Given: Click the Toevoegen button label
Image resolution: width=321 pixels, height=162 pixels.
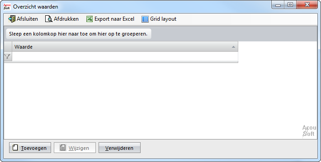Looking at the screenshot, I should click(x=33, y=148).
